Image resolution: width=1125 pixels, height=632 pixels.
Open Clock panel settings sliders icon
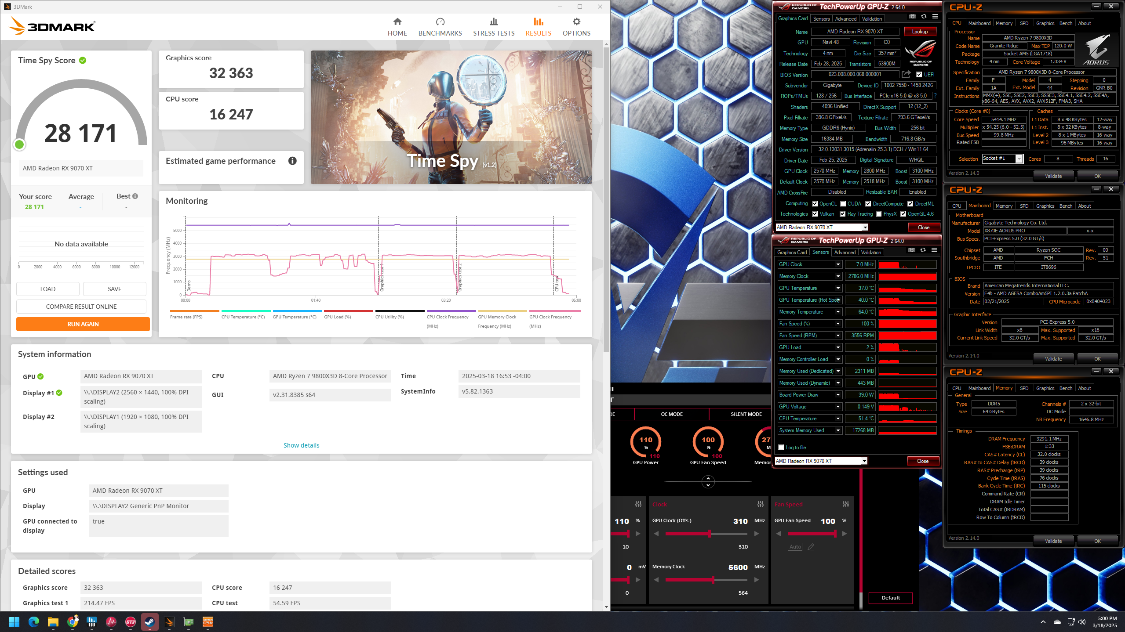[761, 504]
